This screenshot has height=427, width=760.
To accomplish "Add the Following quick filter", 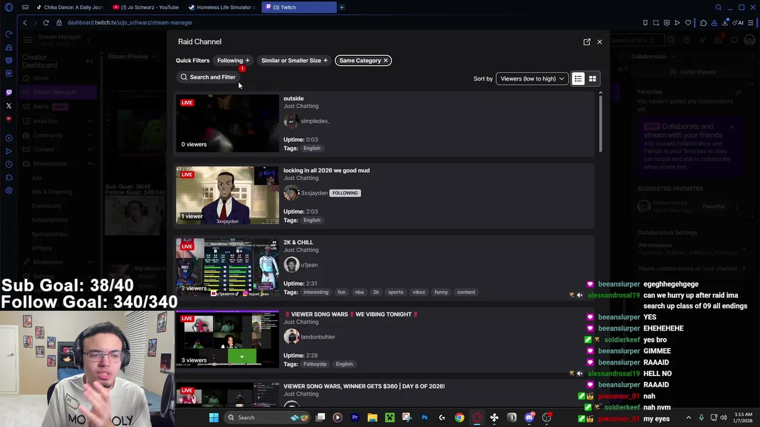I will (x=233, y=60).
